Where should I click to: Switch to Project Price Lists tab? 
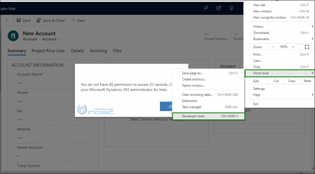48,51
